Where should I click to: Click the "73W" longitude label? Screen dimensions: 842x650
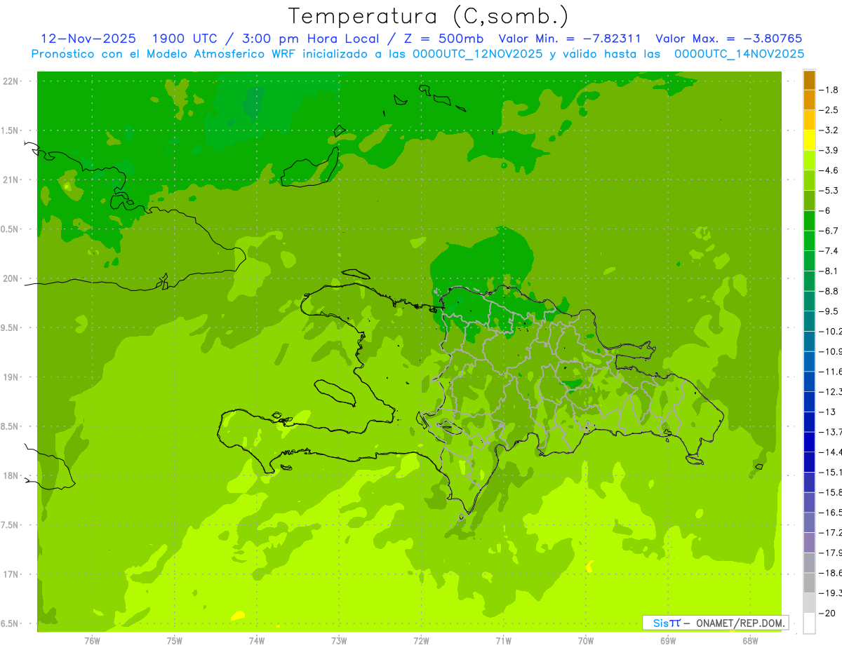tap(339, 640)
